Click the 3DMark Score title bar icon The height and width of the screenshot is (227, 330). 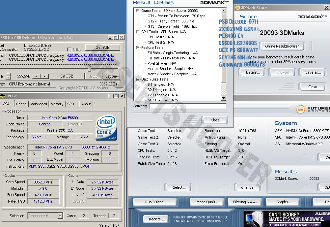[238, 8]
